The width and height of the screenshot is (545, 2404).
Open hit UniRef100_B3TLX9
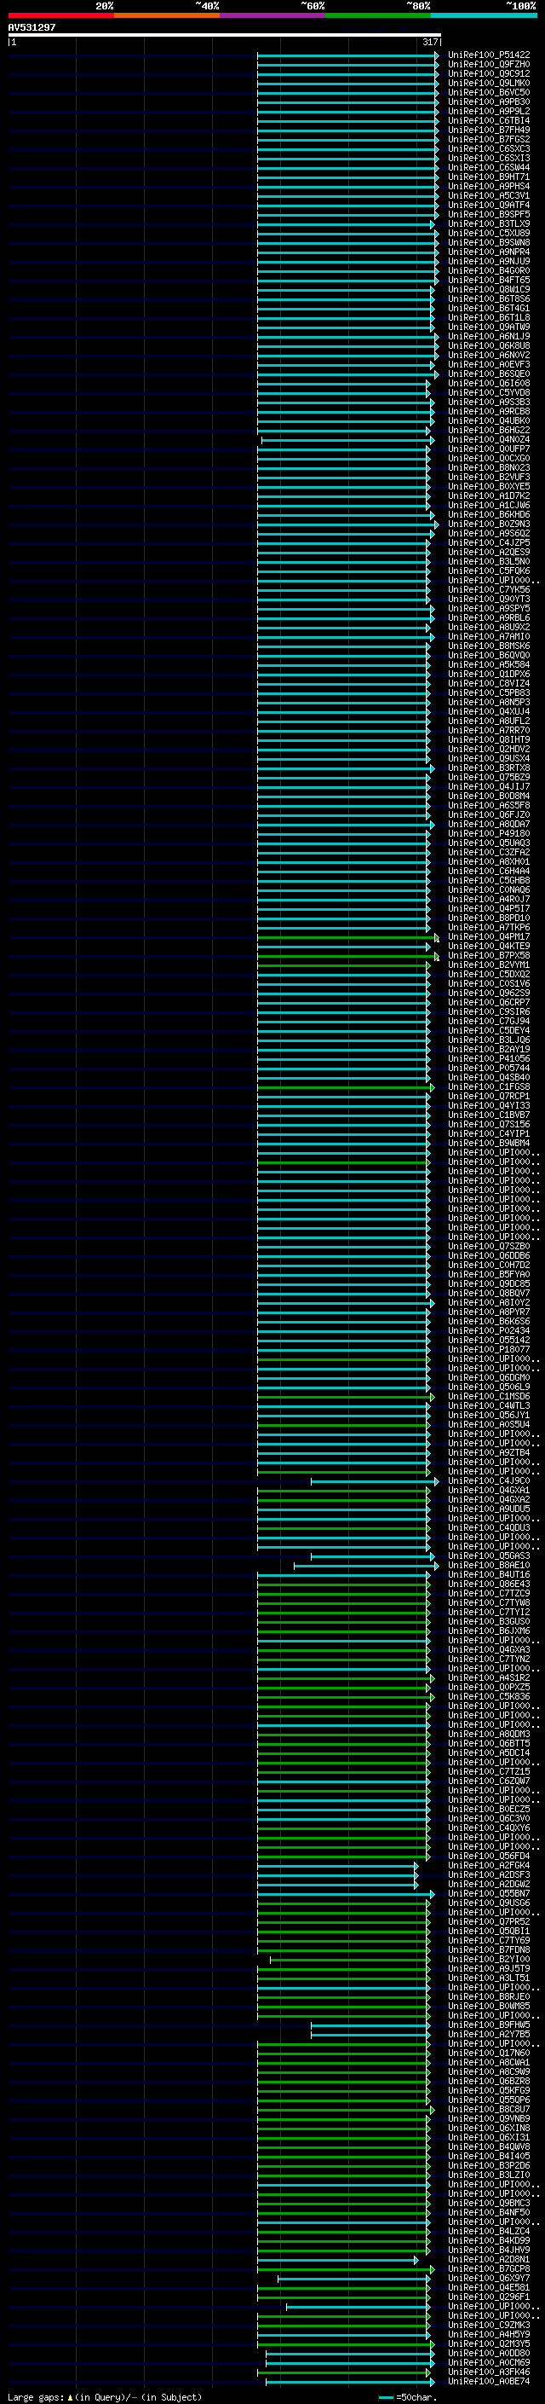[489, 224]
